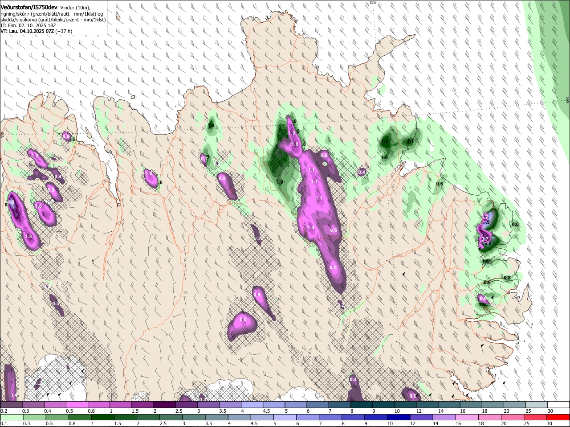570x427 pixels.
Task: Click the '4.8' precipitation value on the map
Action: click(488, 244)
